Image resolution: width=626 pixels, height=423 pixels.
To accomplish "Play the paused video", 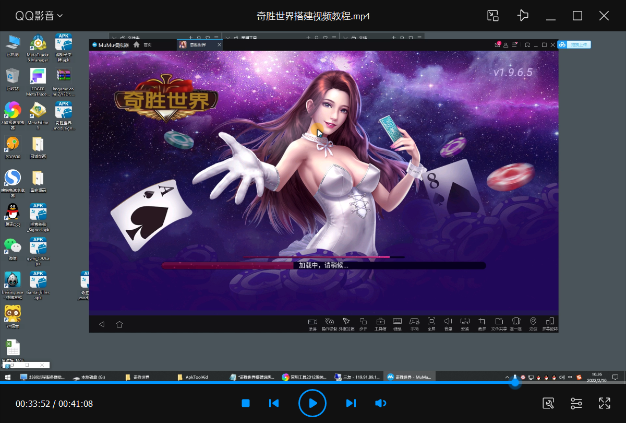I will [312, 403].
